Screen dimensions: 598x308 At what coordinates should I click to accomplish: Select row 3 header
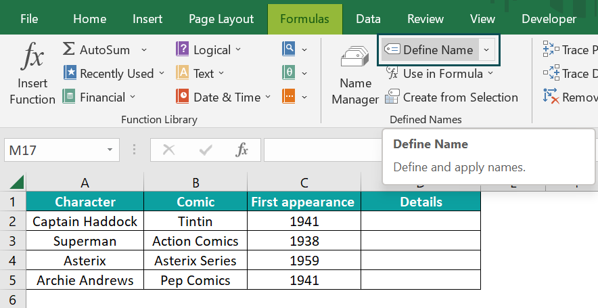[13, 241]
